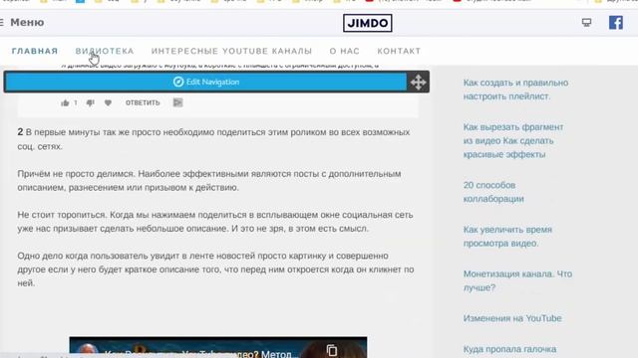Open link Как создать и правильно настроить плейлист

tap(515, 89)
